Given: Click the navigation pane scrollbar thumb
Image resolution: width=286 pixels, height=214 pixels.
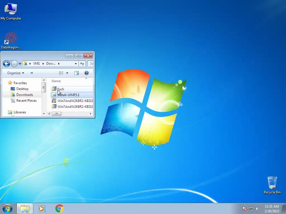Looking at the screenshot, I should (x=44, y=87).
